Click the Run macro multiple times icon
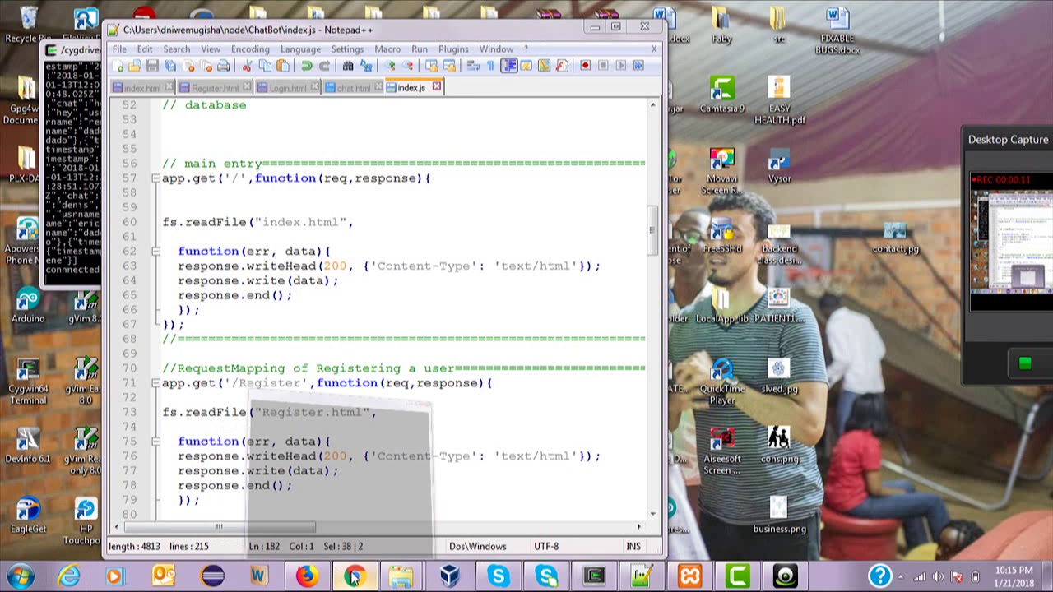 [638, 66]
